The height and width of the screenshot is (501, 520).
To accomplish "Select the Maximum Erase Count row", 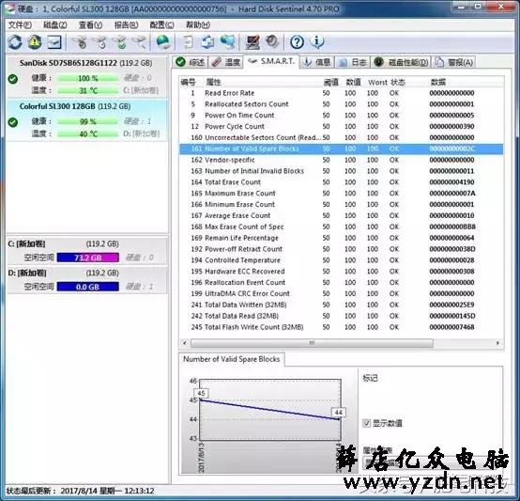I will pos(342,194).
